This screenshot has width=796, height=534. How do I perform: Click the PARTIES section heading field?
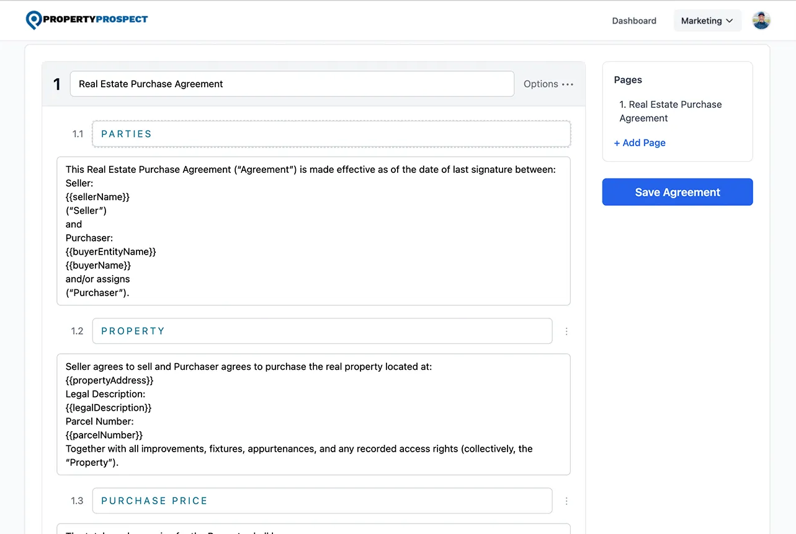[331, 134]
